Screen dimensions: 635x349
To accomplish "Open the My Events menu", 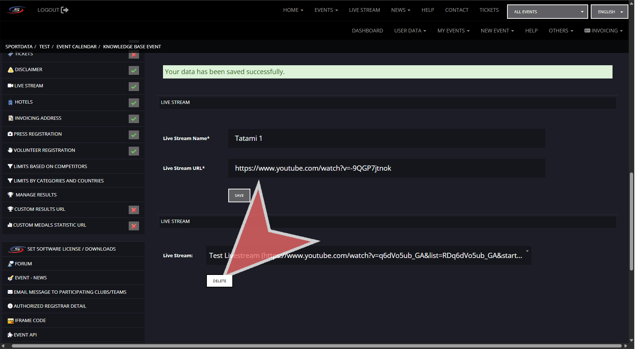I will 453,31.
